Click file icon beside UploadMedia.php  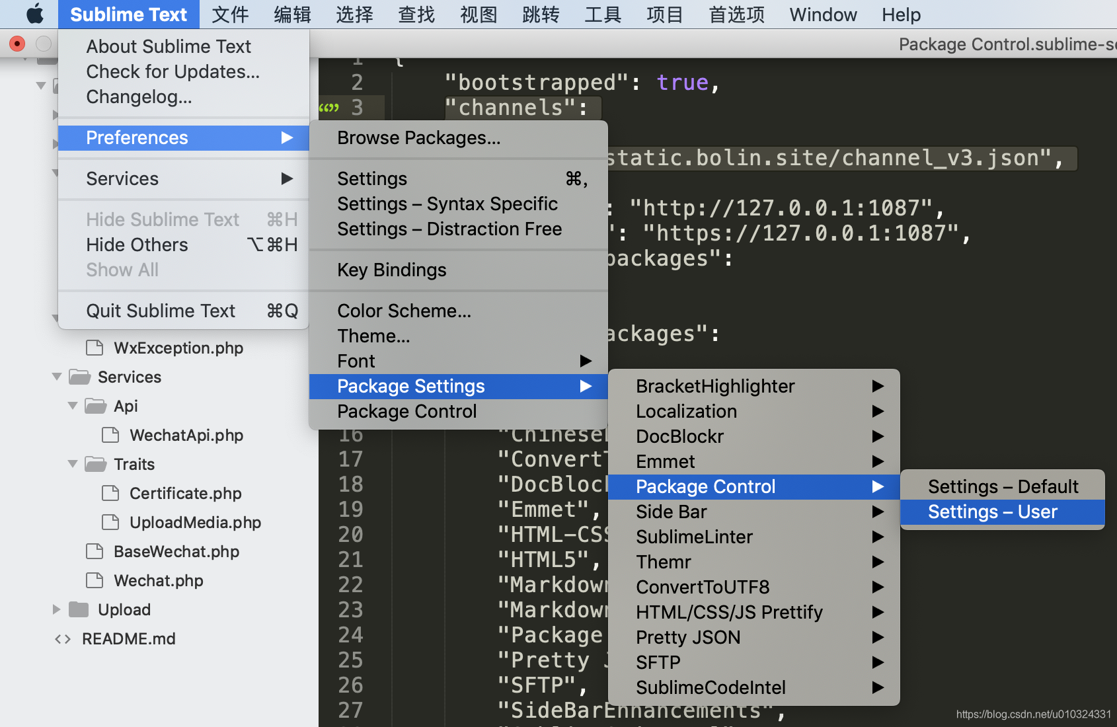[111, 522]
